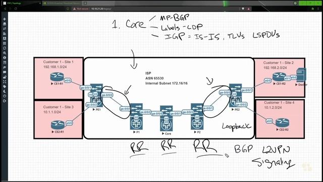
Task: Switch to the EVE Topology browser tab
Action: click(22, 3)
